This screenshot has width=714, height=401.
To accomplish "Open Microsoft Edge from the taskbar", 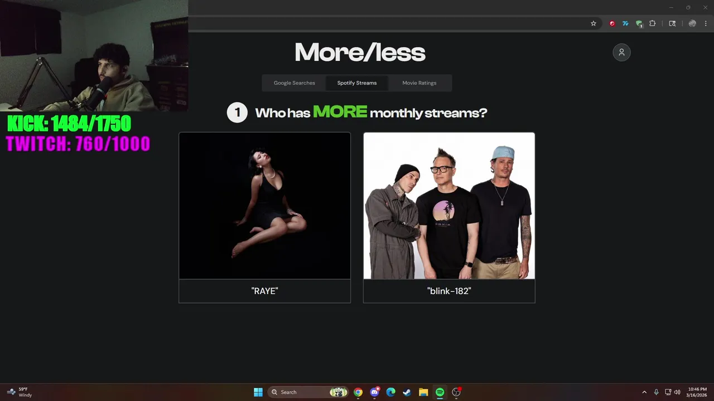I will 390,392.
